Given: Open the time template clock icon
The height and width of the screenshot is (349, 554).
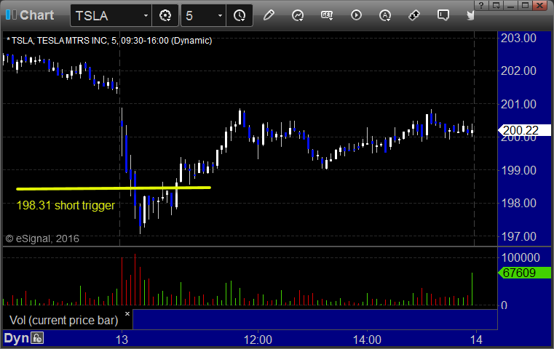Looking at the screenshot, I should coord(240,15).
